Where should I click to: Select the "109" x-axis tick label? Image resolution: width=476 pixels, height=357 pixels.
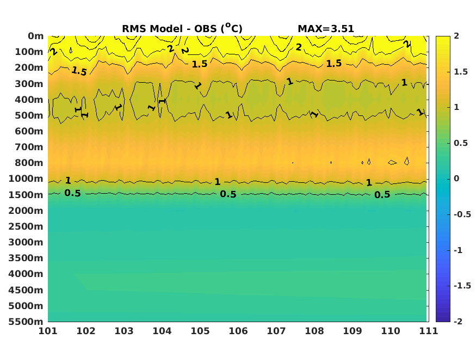click(353, 331)
